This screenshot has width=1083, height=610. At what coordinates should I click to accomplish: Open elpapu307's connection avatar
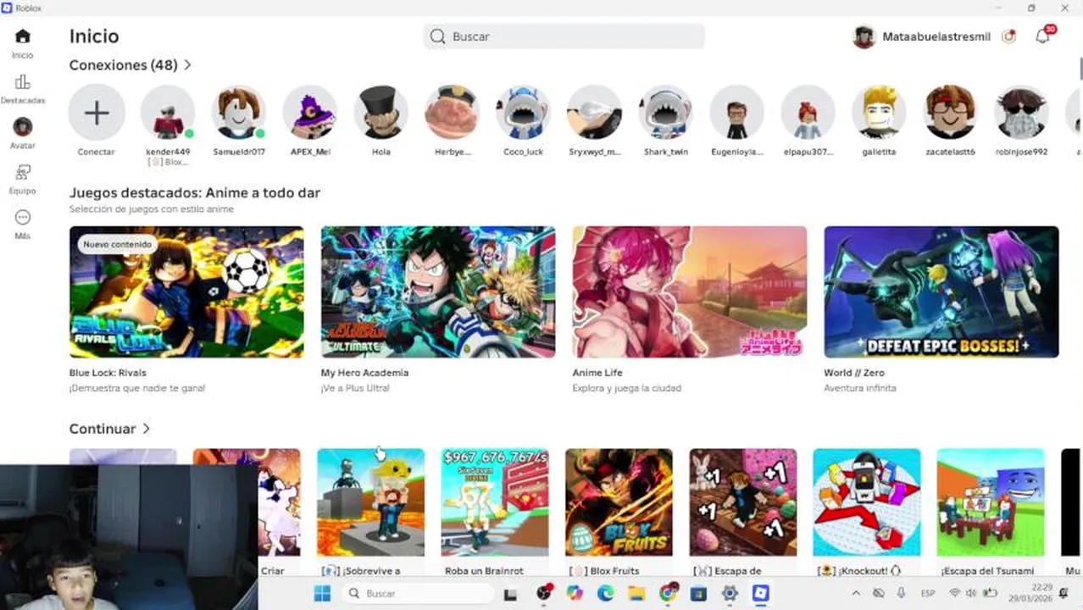coord(808,113)
